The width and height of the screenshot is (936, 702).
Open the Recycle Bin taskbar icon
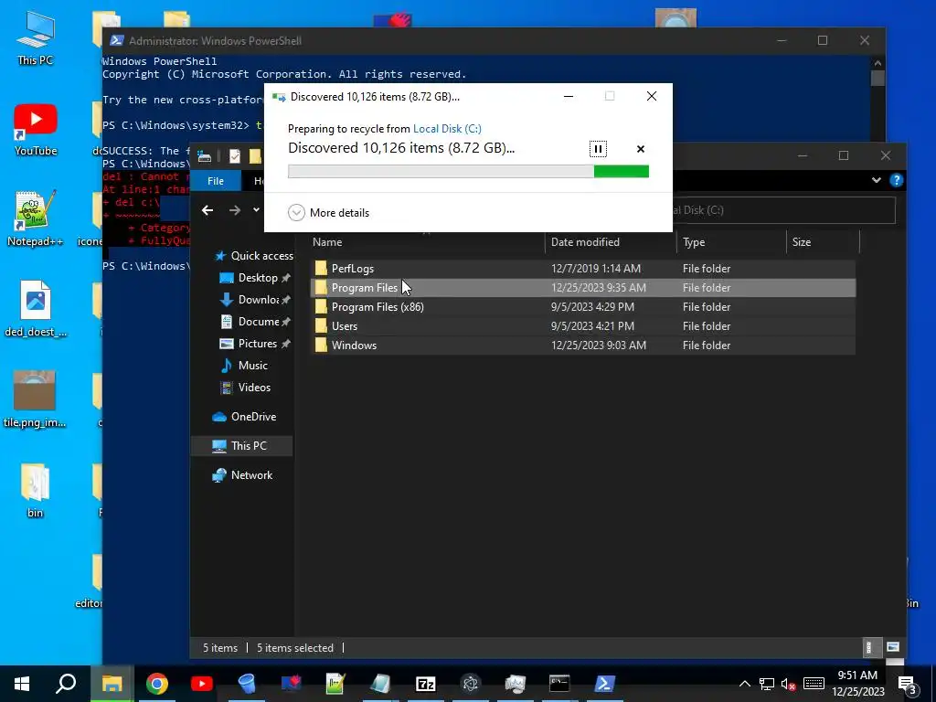pyautogui.click(x=247, y=684)
